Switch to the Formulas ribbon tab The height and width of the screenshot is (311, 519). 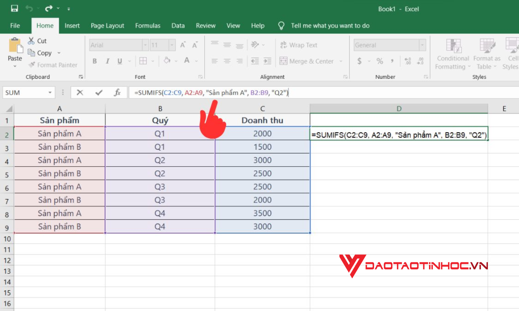click(x=148, y=25)
